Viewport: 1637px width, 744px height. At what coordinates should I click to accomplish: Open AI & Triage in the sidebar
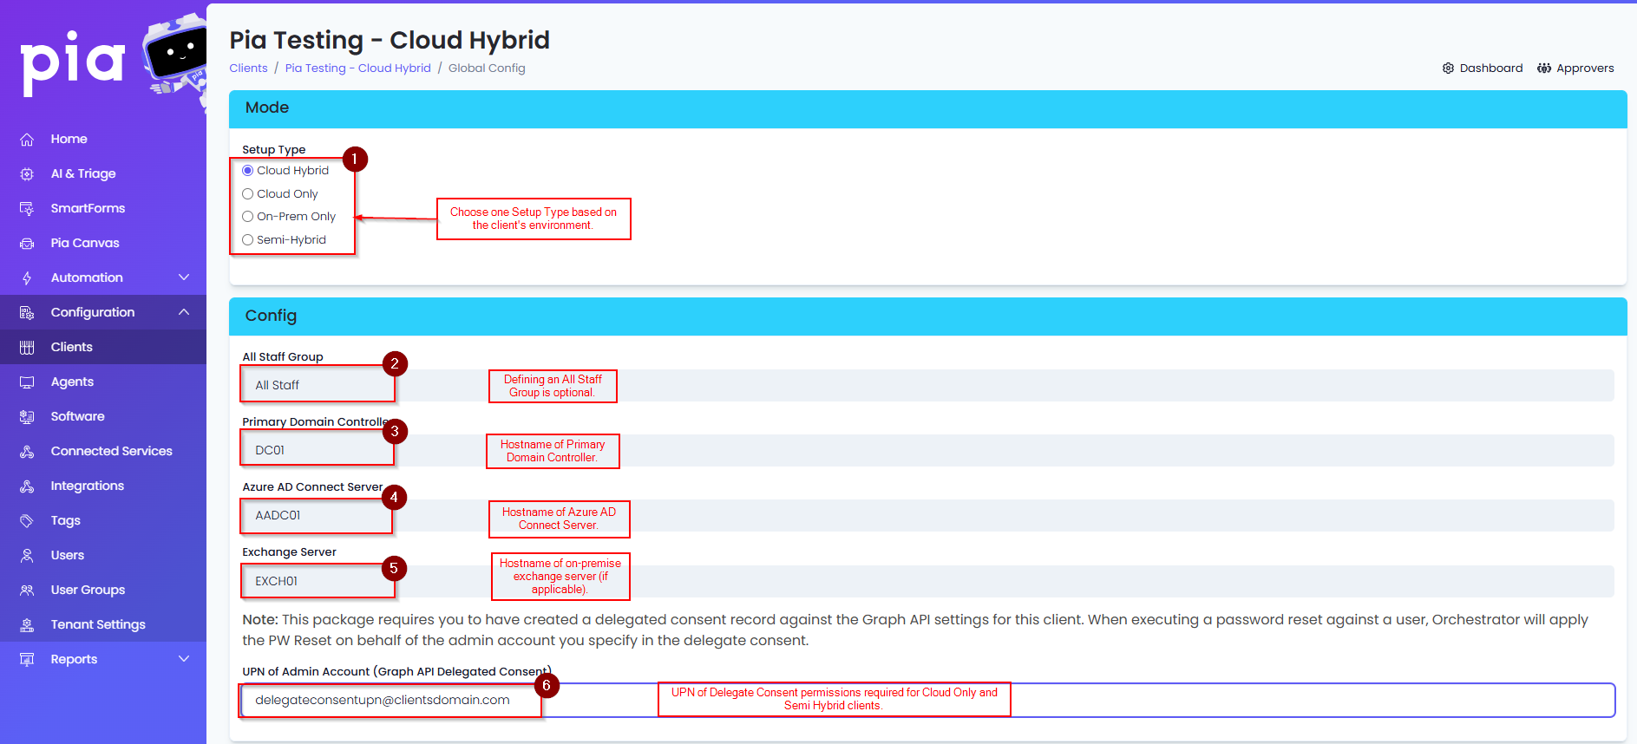(103, 173)
